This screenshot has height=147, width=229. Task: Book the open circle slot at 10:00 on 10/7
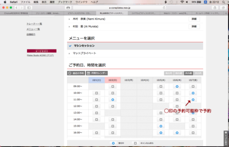coord(193,93)
